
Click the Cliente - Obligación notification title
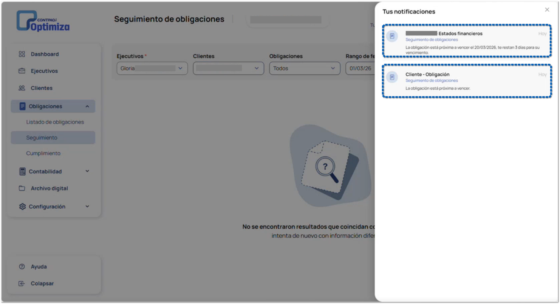click(427, 74)
